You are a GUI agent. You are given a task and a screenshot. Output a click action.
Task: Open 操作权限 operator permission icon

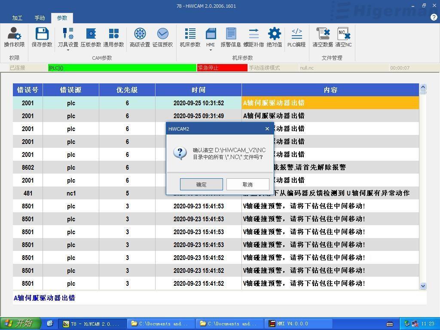pos(14,37)
